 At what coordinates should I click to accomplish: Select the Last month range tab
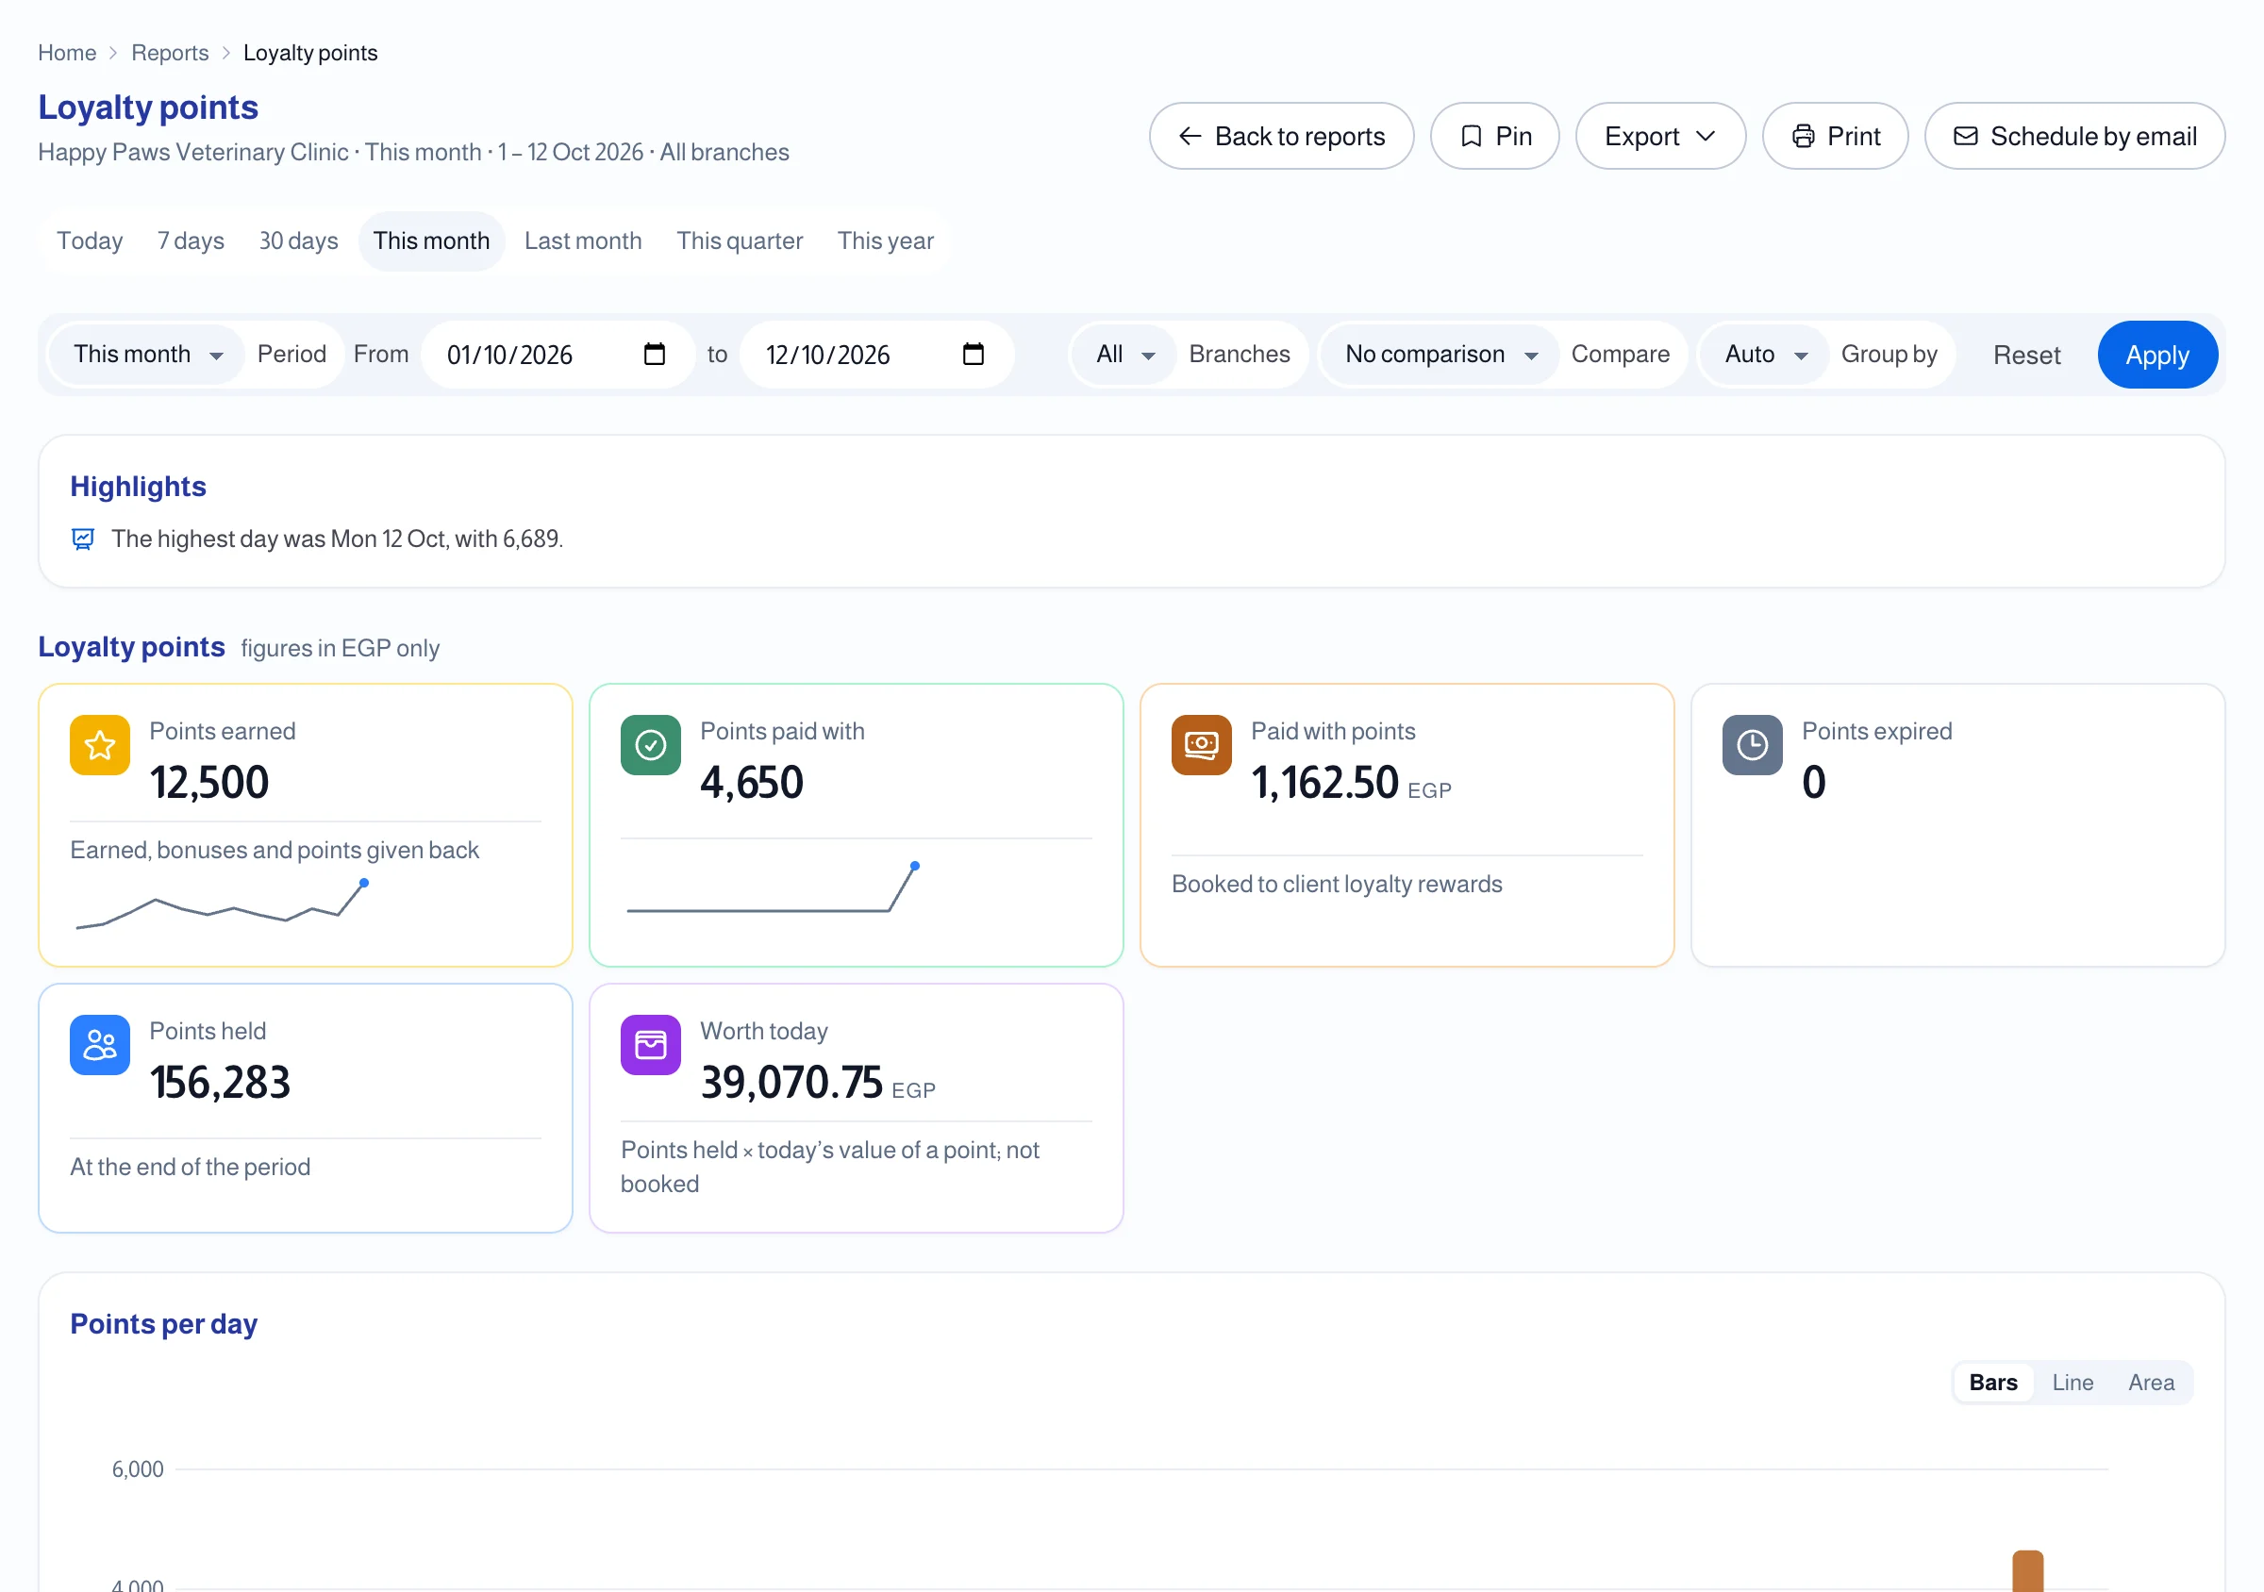583,240
